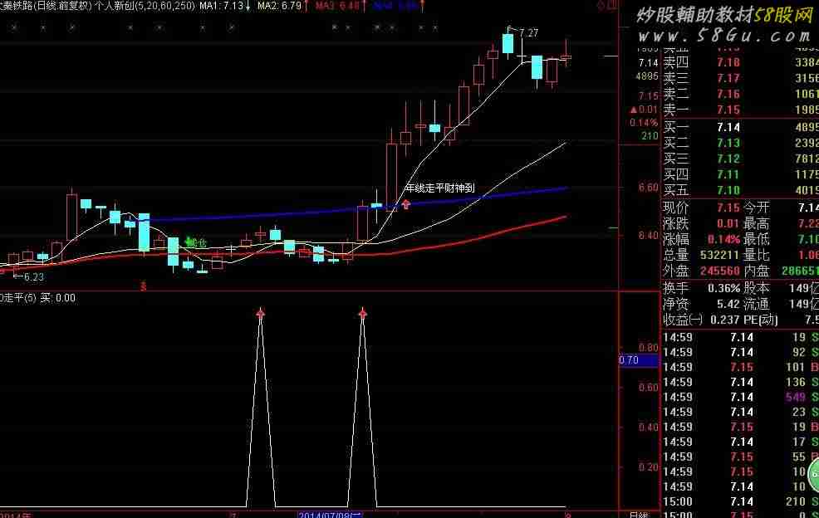Viewport: 819px width, 518px height.
Task: Select the 14:59 tick with volume 17
Action: tap(740, 442)
